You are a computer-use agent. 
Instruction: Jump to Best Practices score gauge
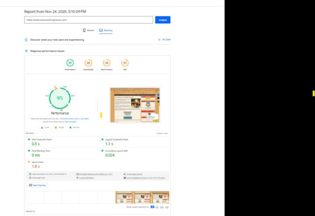tap(107, 63)
